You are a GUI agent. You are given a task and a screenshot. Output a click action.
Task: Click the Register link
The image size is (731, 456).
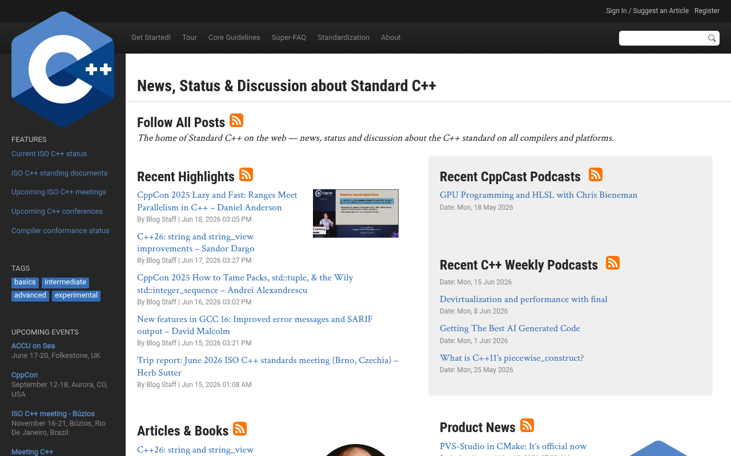707,11
